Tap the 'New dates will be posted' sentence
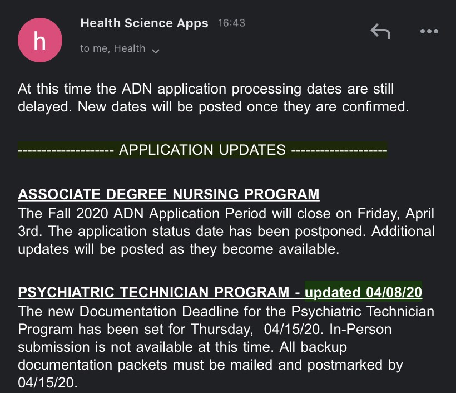 (x=244, y=106)
